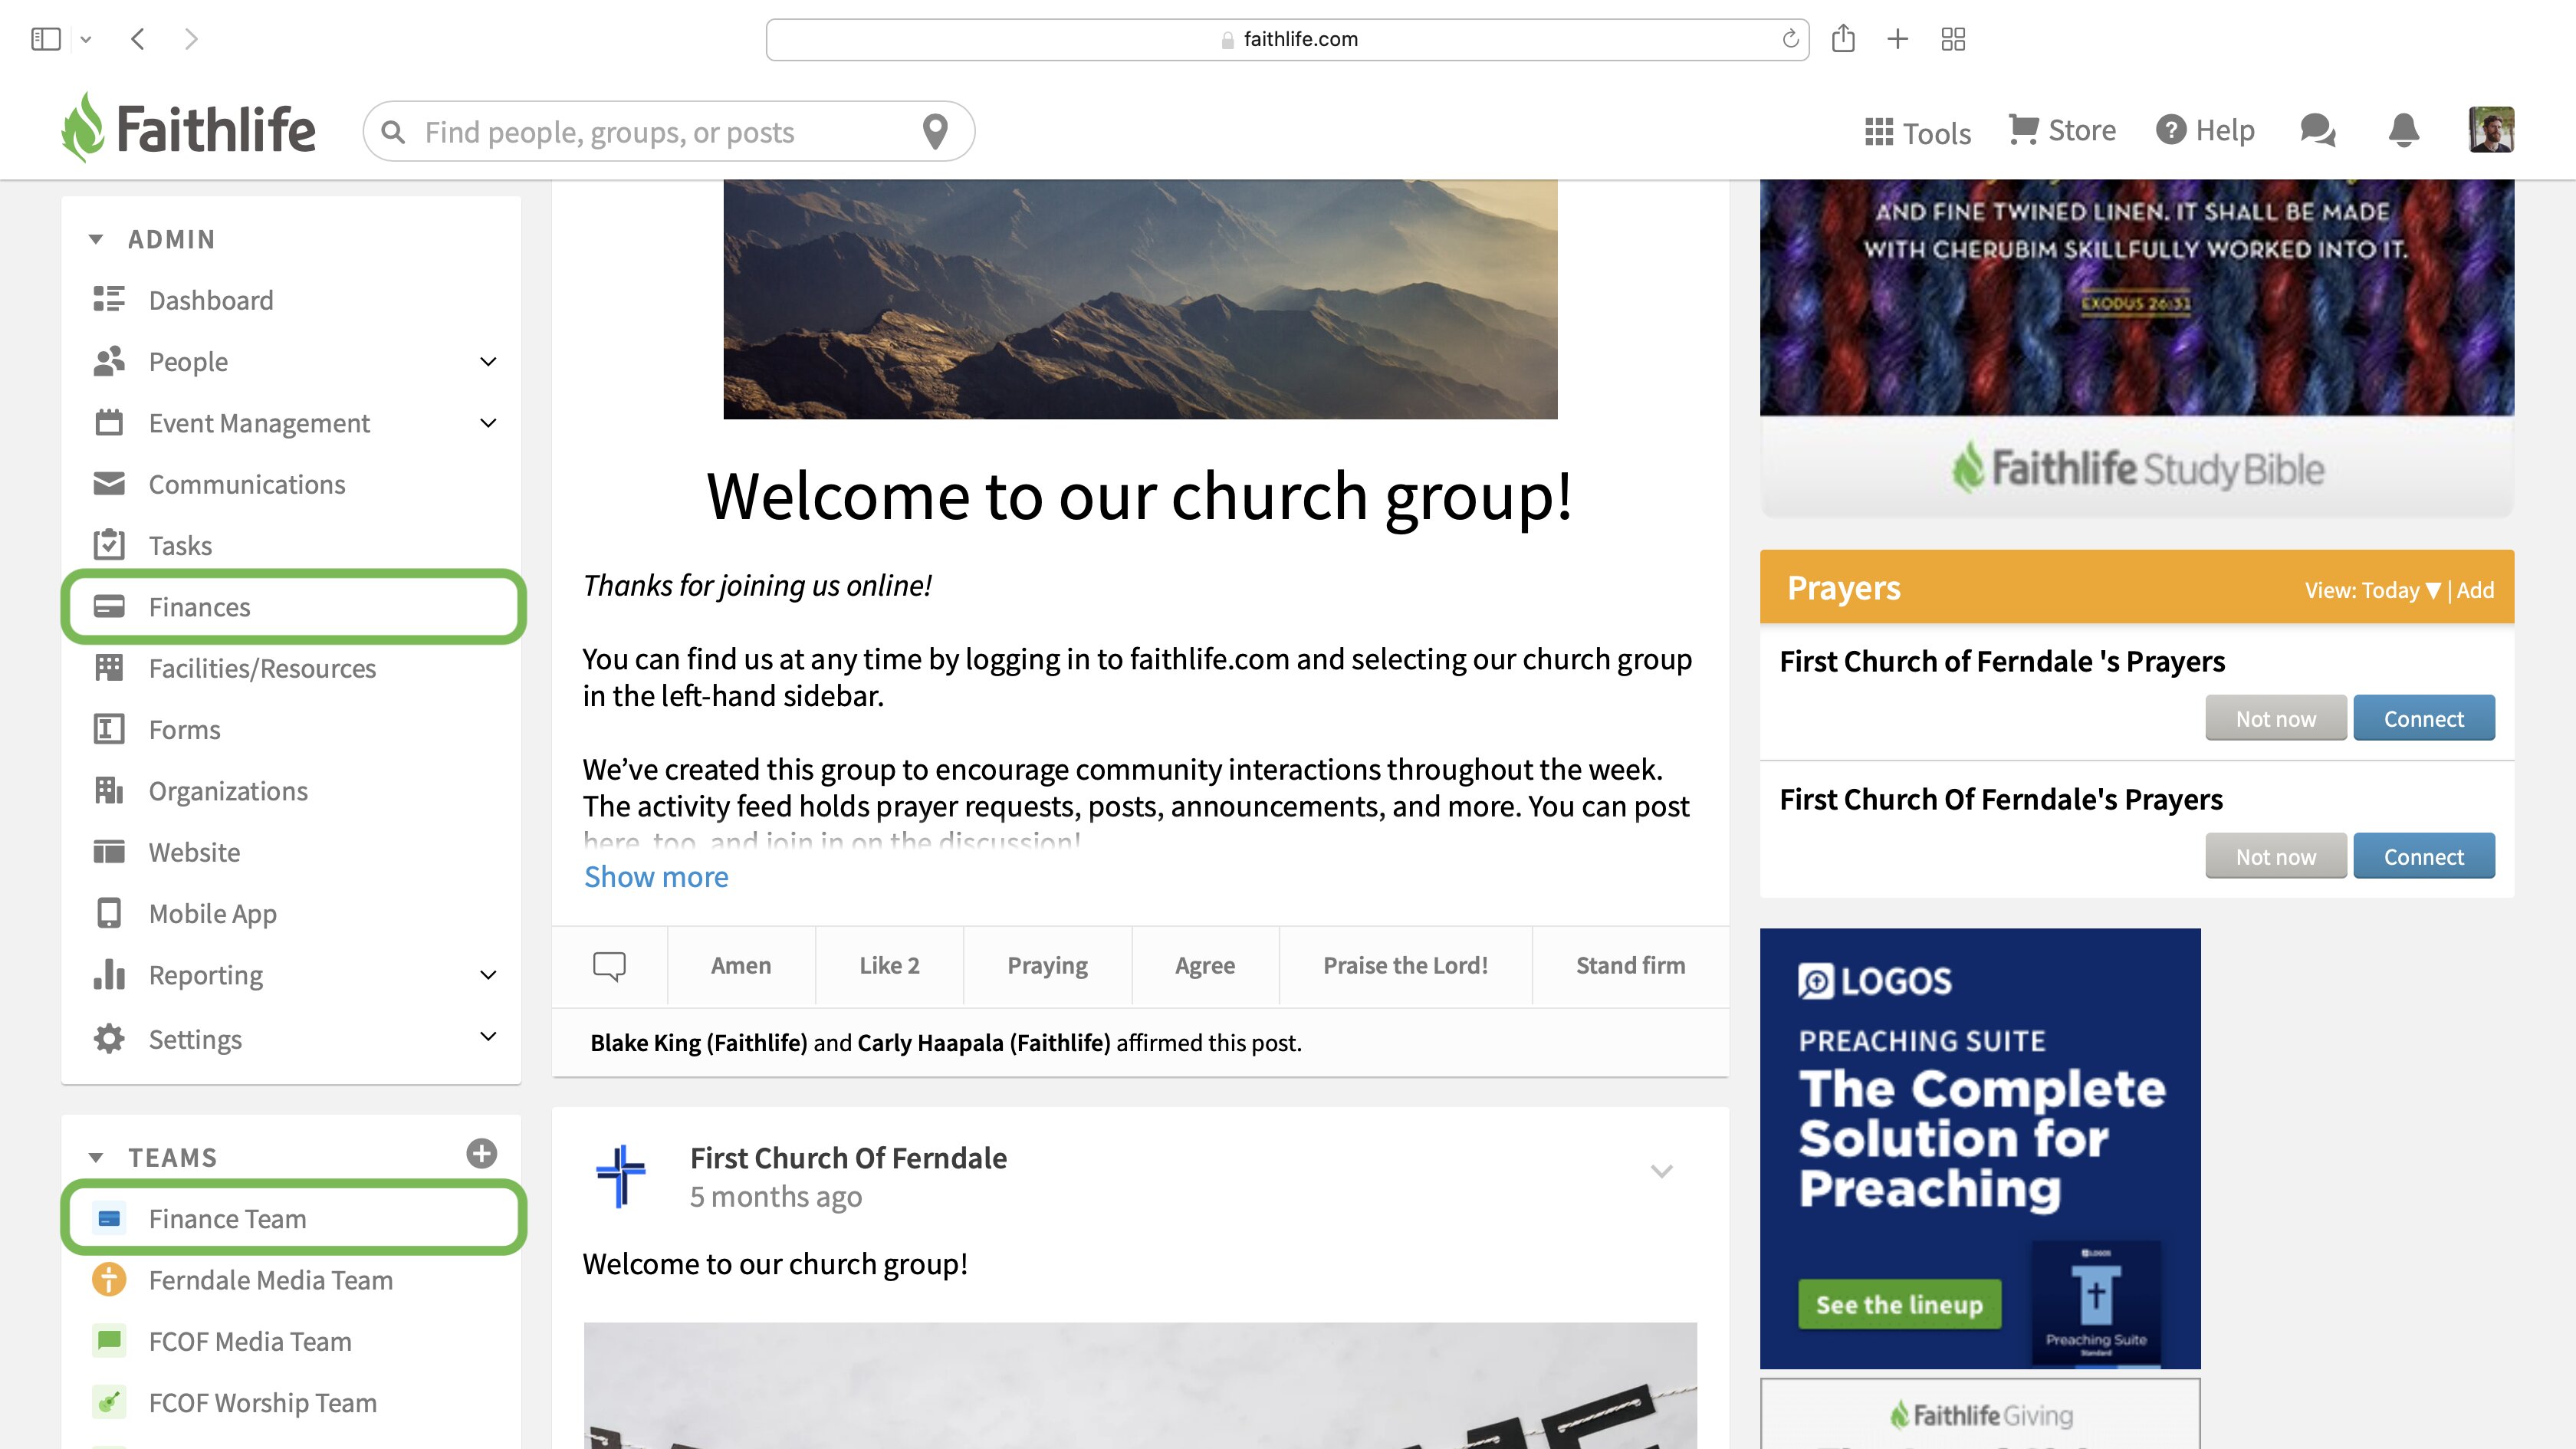Click the Reporting bar chart icon
This screenshot has height=1449, width=2576.
(109, 974)
